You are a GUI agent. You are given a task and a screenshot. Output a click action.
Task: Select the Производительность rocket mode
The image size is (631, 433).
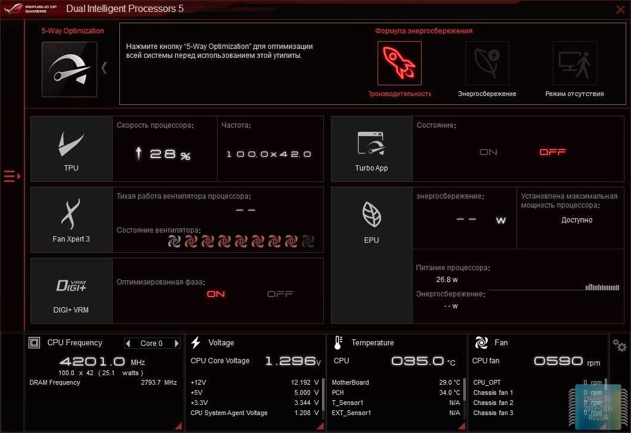(x=399, y=64)
